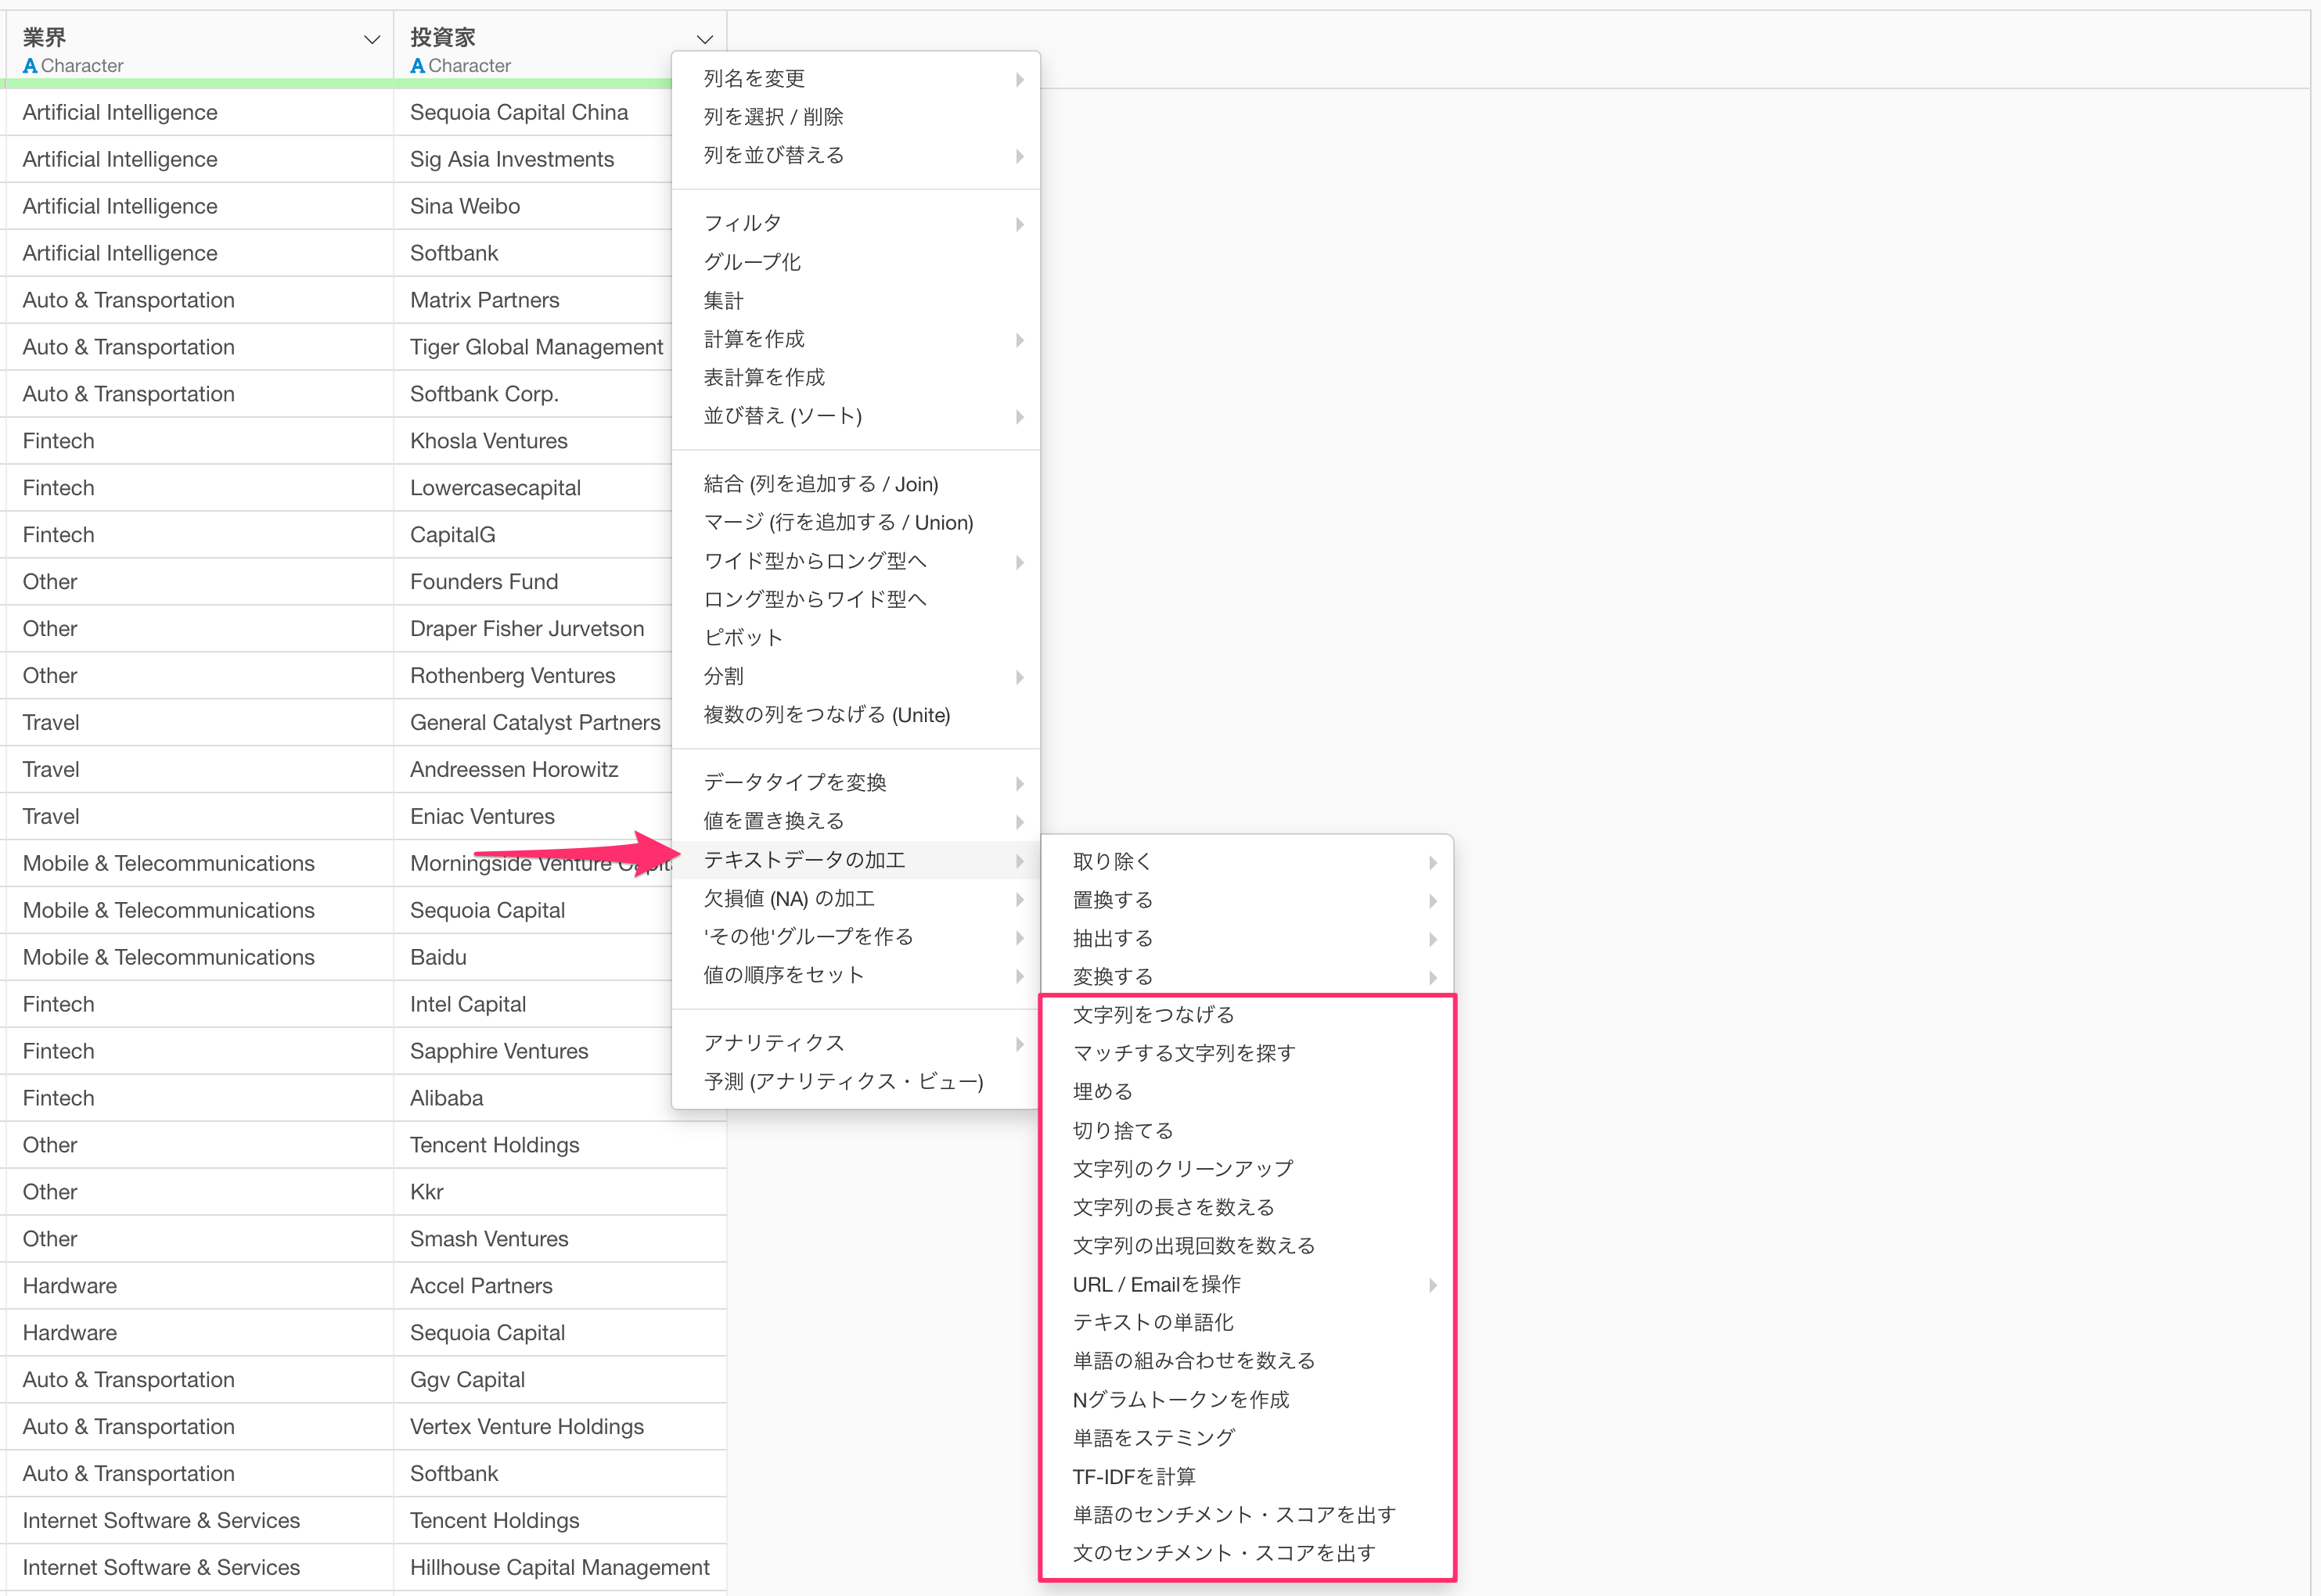Select マージ (行を追加する / Union)
The image size is (2321, 1596).
coord(856,523)
